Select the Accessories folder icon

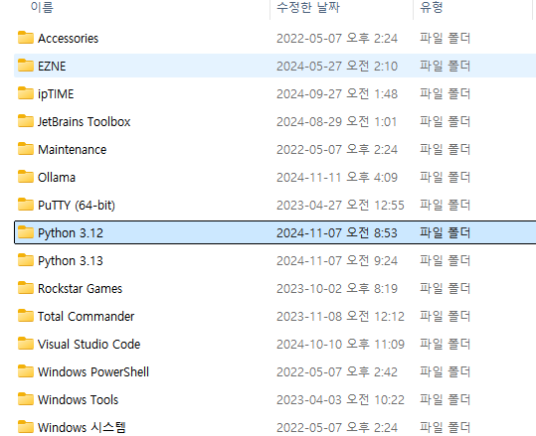26,38
